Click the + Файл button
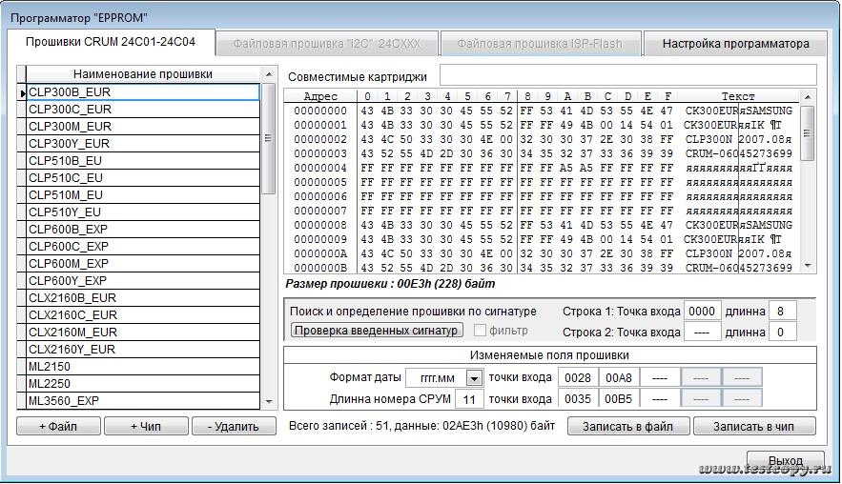Screen dimensions: 842x484 [x=58, y=426]
